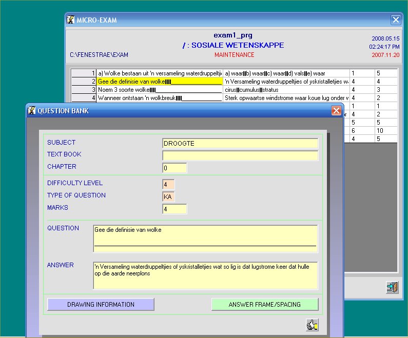Click the SUBJECT field containing DROOGTE
408x338 pixels.
coord(240,144)
